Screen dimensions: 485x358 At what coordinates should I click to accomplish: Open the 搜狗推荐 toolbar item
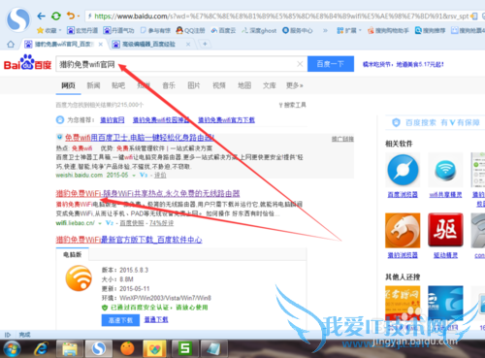[x=430, y=30]
